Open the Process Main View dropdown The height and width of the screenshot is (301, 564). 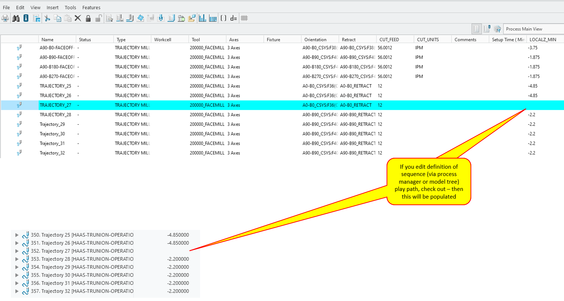point(533,28)
